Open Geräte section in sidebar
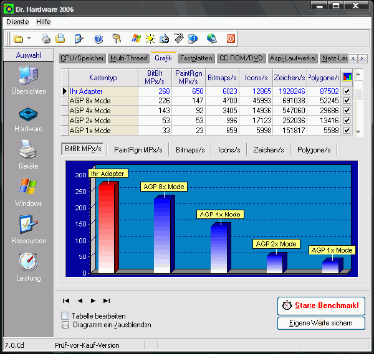 [29, 154]
